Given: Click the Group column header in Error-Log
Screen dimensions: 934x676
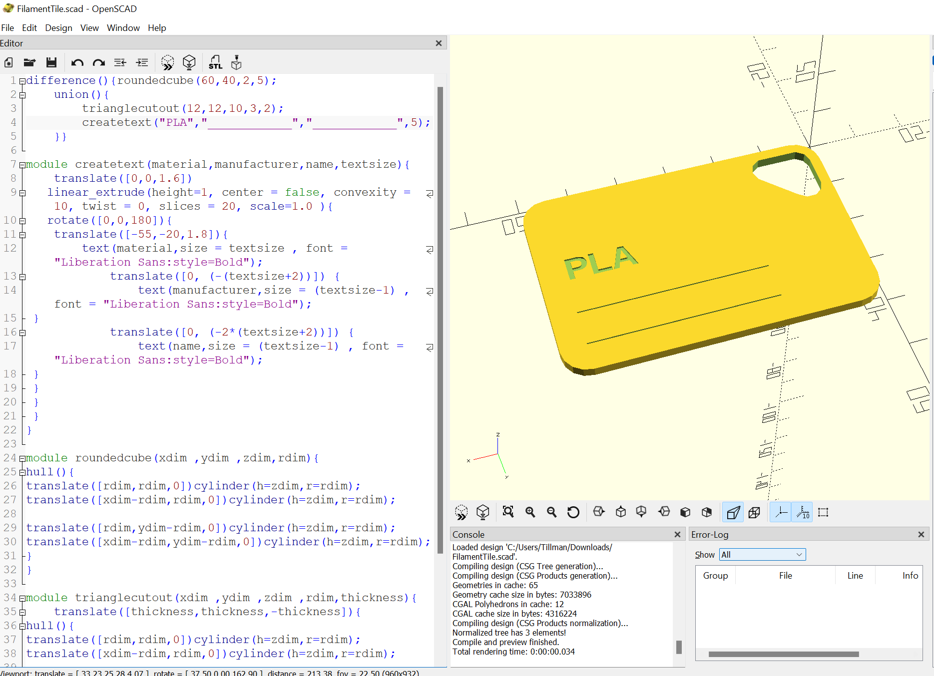Looking at the screenshot, I should coord(715,576).
